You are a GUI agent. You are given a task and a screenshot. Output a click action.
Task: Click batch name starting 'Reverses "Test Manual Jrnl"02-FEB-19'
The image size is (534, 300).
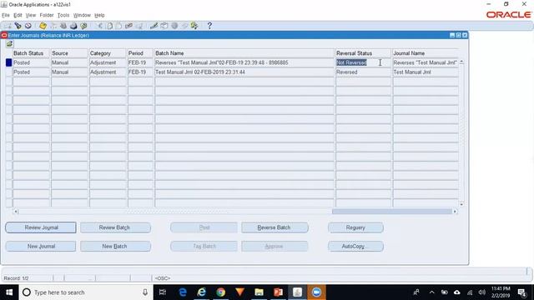pyautogui.click(x=244, y=62)
